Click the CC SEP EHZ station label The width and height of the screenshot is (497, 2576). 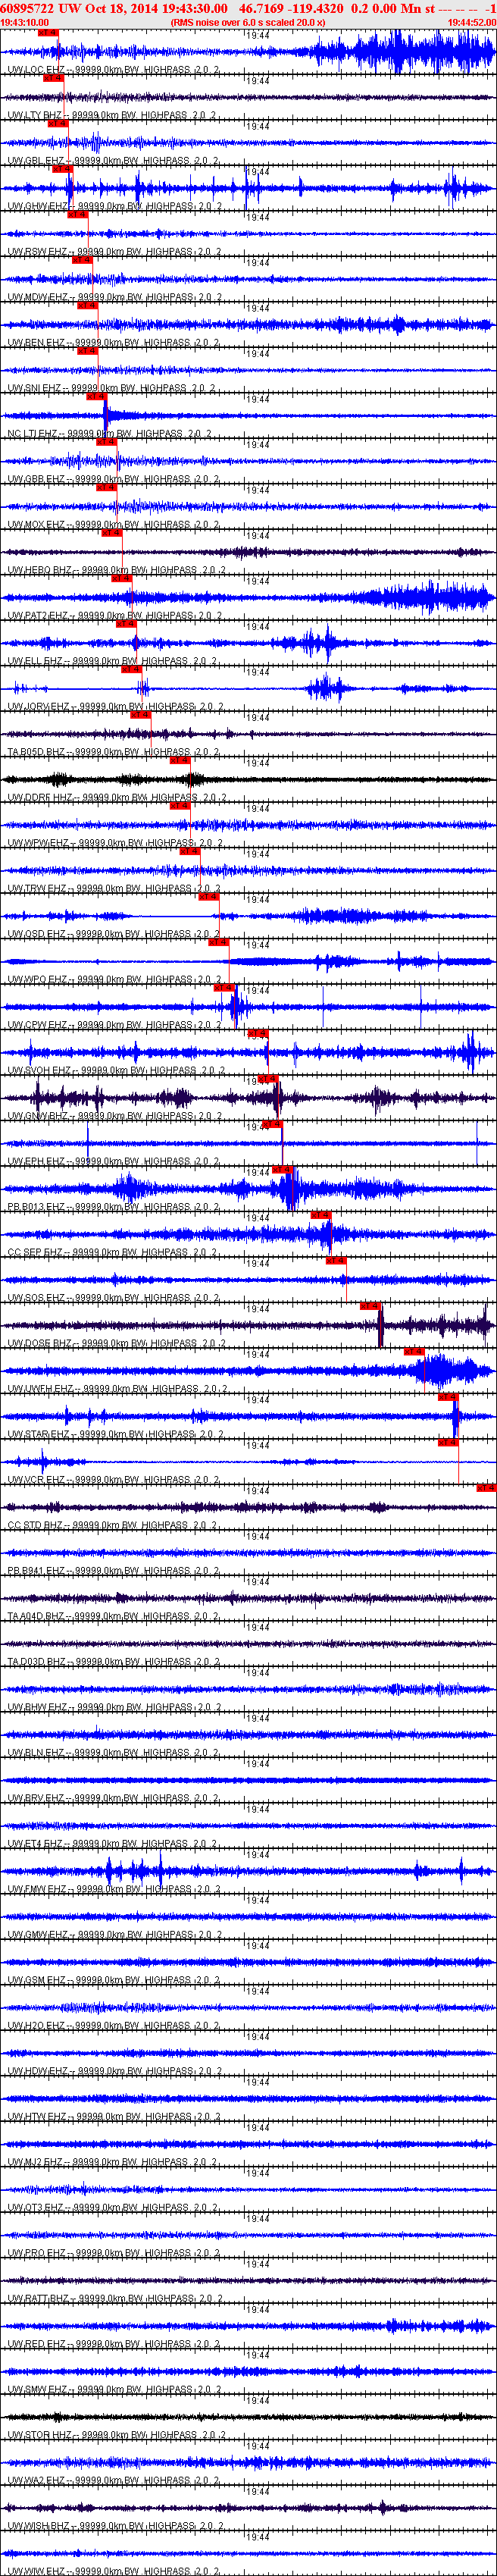click(x=112, y=1253)
